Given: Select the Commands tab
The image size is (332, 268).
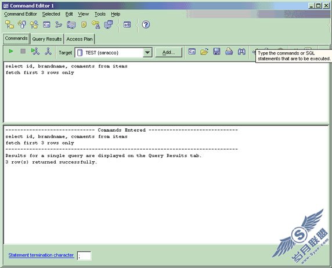Looking at the screenshot, I should point(16,38).
